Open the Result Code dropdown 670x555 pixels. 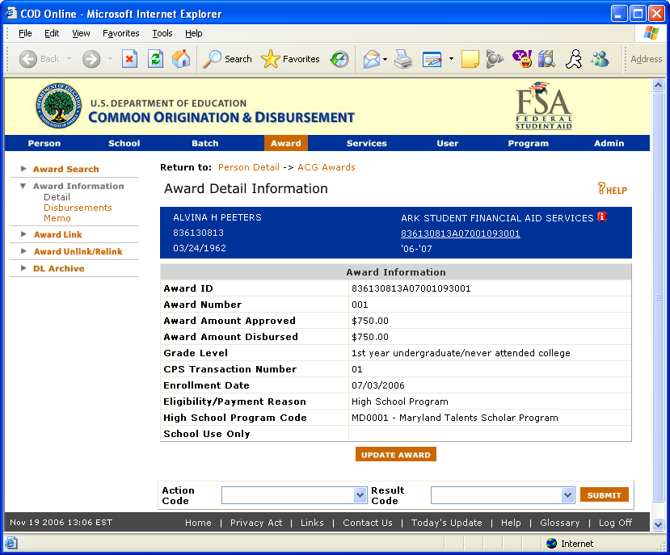click(567, 495)
